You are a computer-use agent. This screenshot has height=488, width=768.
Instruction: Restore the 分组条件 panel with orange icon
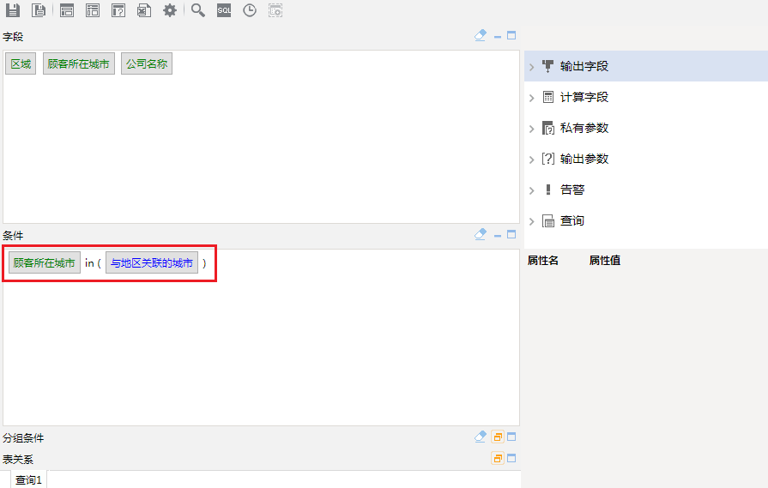pos(498,437)
